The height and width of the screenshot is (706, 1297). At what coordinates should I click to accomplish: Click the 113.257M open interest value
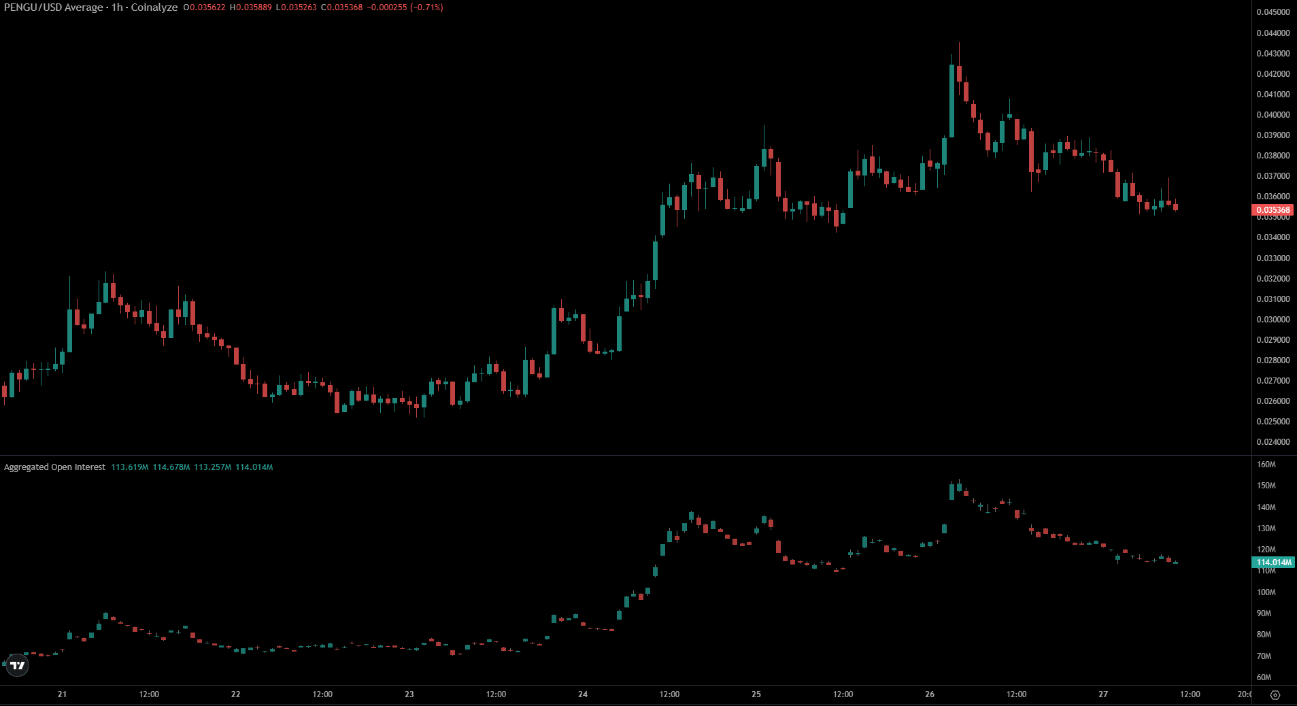pos(213,467)
